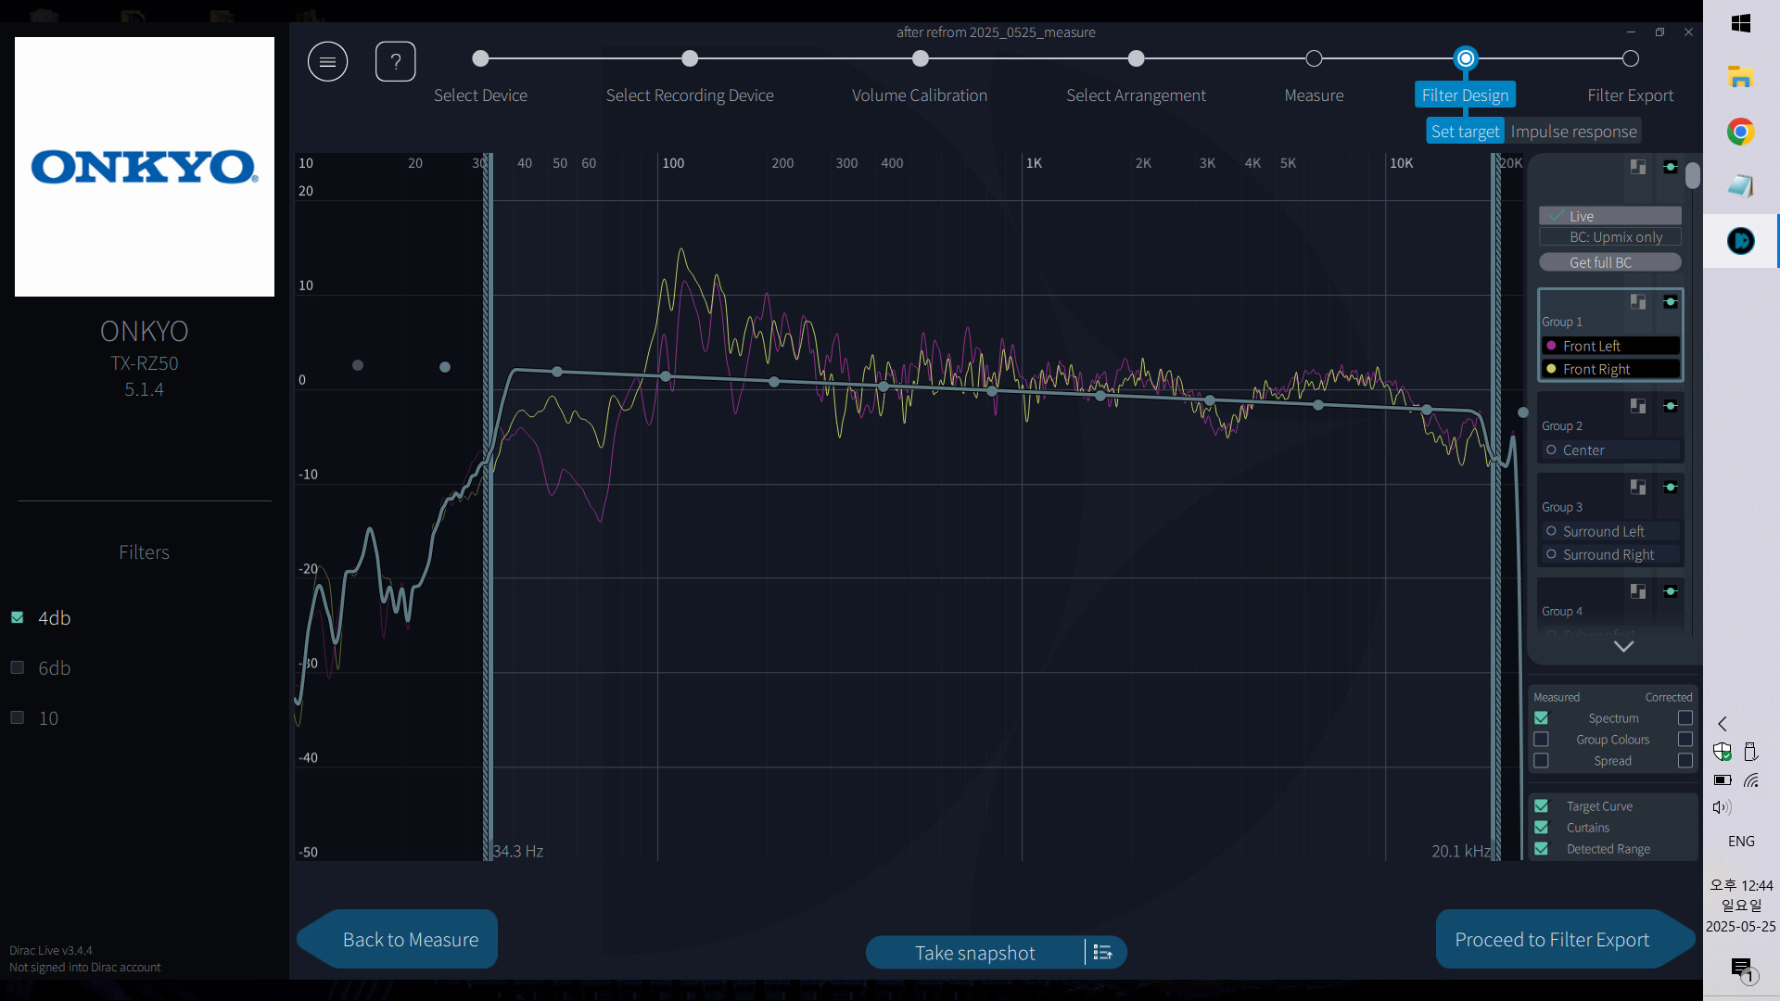This screenshot has height=1001, width=1780.
Task: Open the hamburger main menu
Action: 327,62
